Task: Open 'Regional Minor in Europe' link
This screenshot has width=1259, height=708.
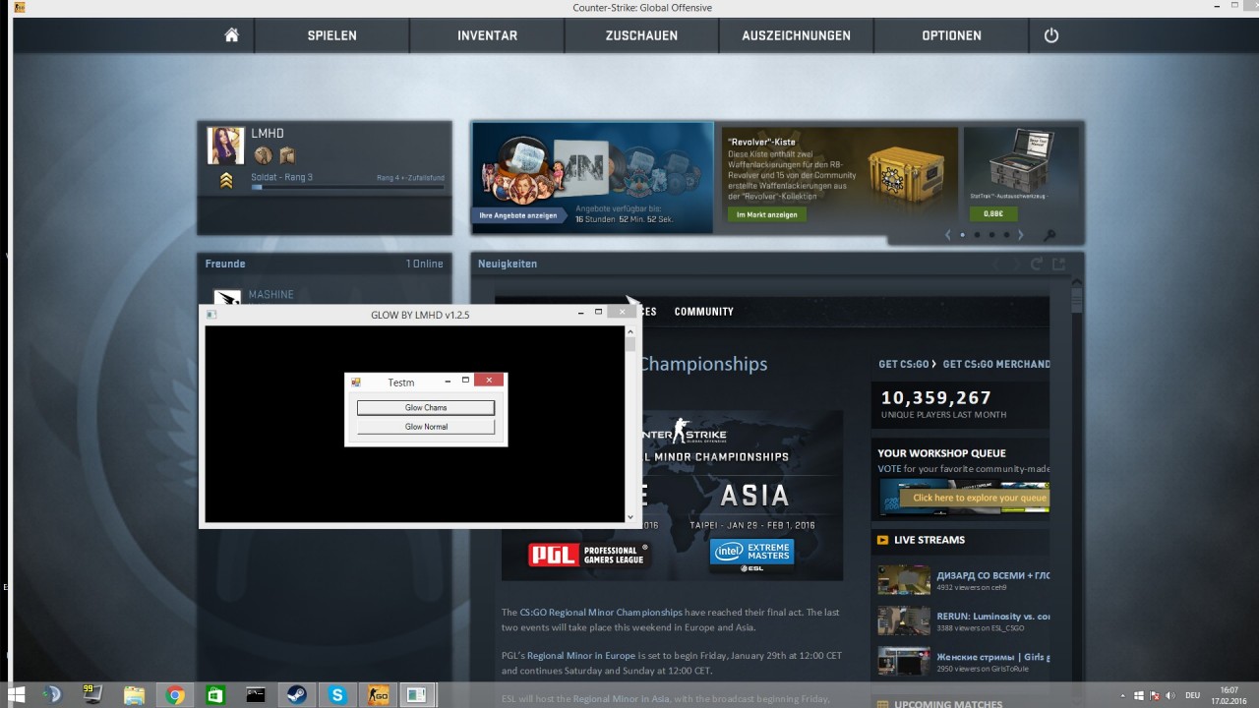Action: [581, 655]
